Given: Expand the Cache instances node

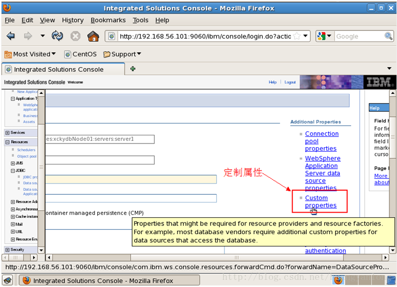Looking at the screenshot, I should pyautogui.click(x=13, y=217).
